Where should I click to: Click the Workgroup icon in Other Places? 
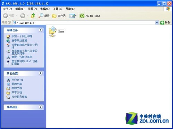click(8, 80)
